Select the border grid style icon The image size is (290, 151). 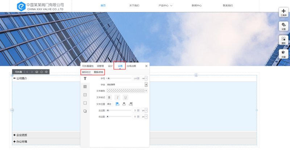click(x=85, y=95)
